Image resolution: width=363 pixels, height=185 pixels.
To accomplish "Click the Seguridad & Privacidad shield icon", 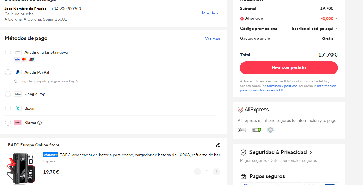I will 243,152.
